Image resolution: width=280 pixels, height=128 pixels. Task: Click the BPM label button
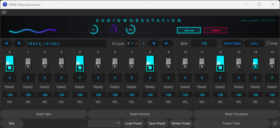(184, 44)
